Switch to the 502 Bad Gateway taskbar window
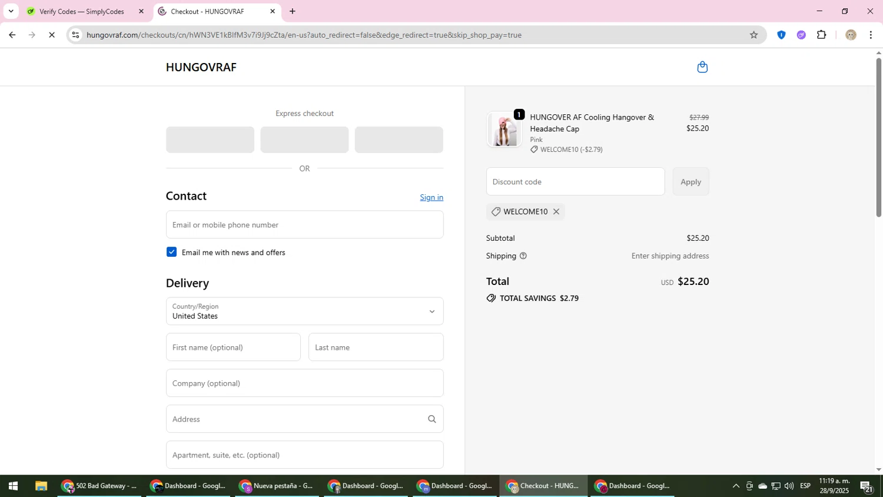Viewport: 883px width, 497px height. pos(99,486)
